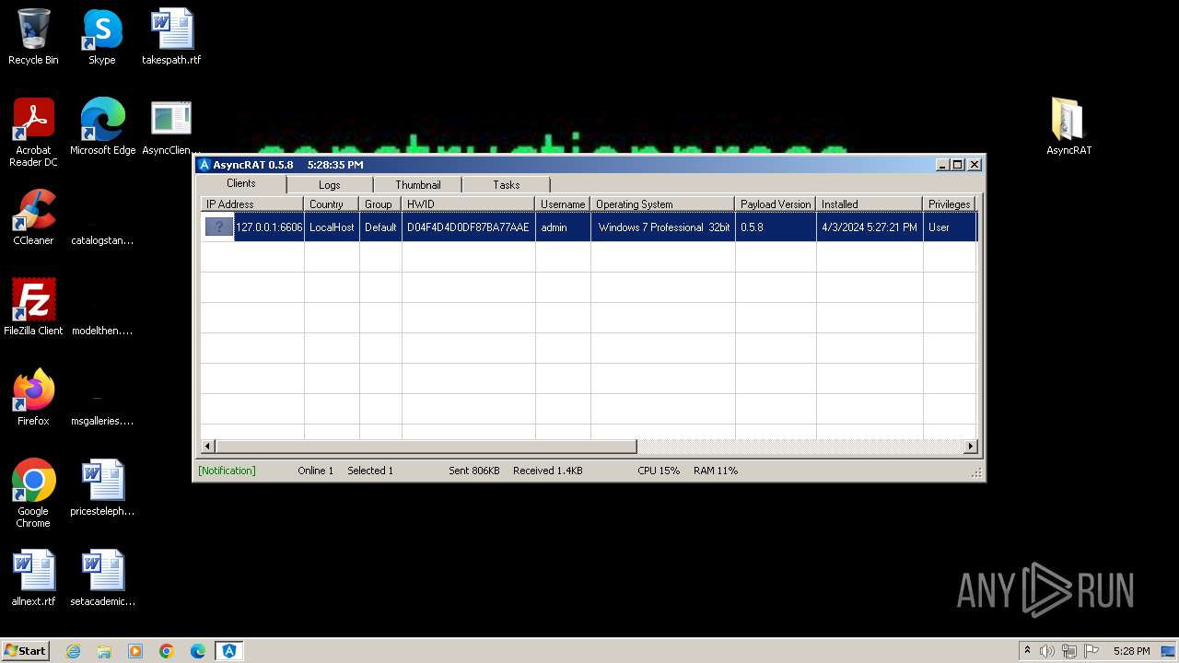Click the AsyncRAT title bar logo icon
The width and height of the screenshot is (1179, 663).
204,165
